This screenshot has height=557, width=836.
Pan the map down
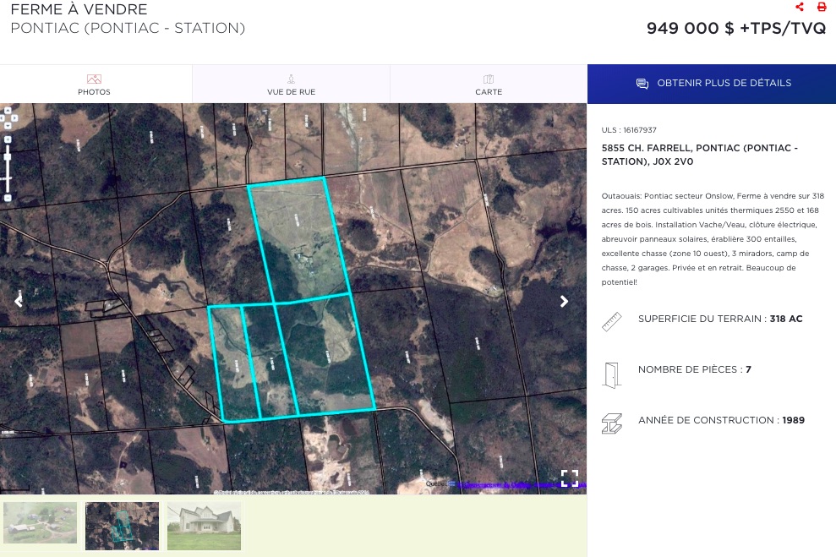(x=8, y=126)
